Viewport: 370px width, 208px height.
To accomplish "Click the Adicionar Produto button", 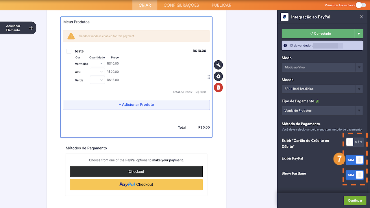I will click(x=136, y=105).
